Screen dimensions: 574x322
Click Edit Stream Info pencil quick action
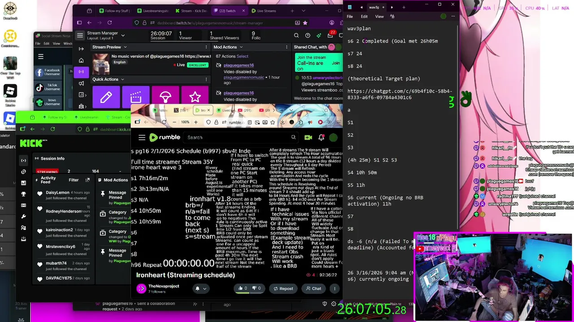(x=106, y=97)
